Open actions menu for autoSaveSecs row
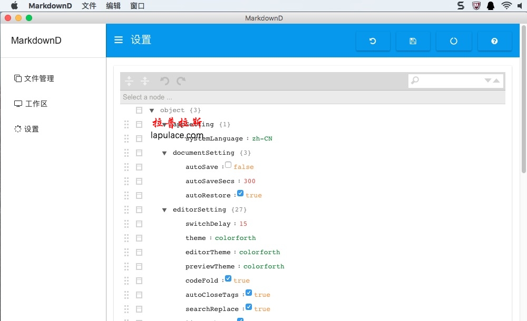527x321 pixels. coord(139,182)
